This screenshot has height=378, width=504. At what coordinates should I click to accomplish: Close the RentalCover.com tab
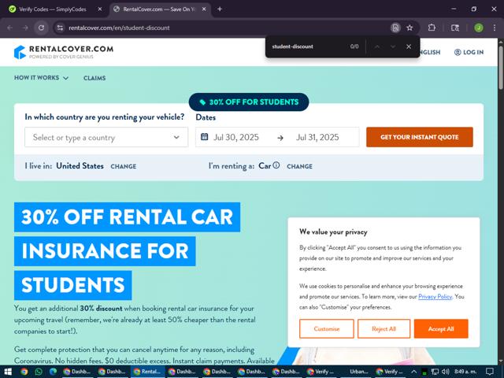pos(204,9)
